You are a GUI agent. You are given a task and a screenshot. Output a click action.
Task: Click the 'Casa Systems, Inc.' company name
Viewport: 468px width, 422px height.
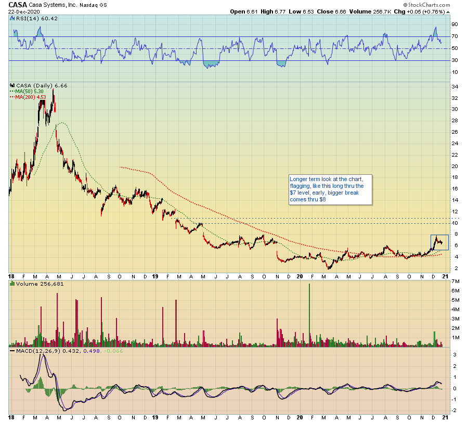click(53, 5)
